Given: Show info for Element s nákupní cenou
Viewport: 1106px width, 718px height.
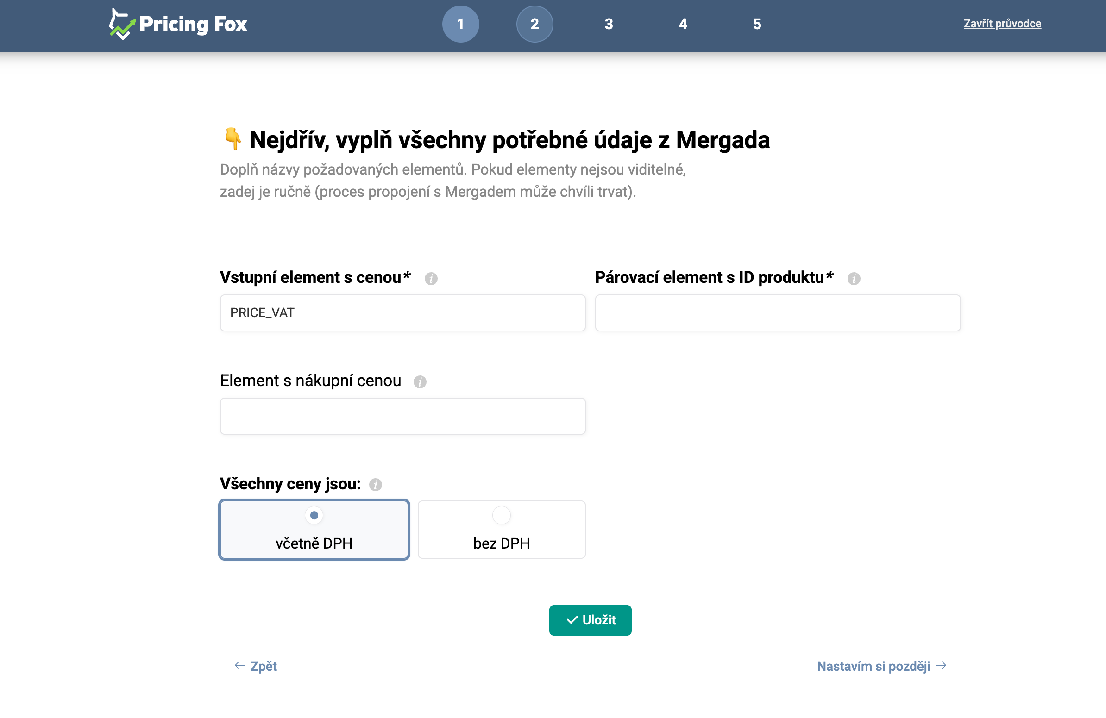Looking at the screenshot, I should (x=420, y=381).
